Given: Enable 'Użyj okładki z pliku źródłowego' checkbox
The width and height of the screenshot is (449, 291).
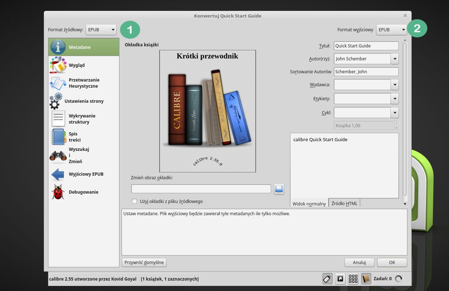Looking at the screenshot, I should click(x=134, y=201).
